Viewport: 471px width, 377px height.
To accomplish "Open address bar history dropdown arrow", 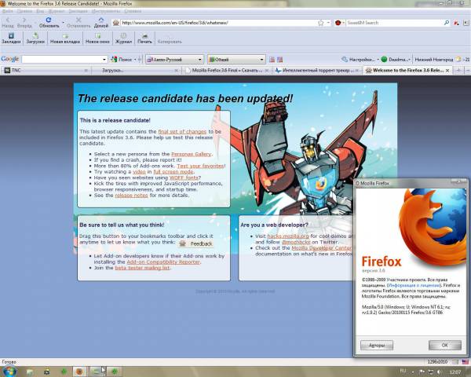I will click(328, 23).
